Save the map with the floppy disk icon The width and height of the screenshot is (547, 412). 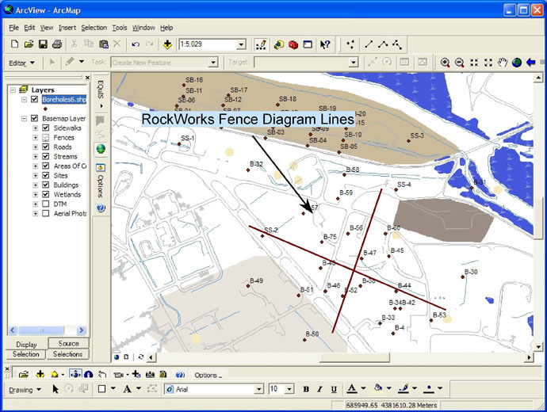click(x=43, y=44)
